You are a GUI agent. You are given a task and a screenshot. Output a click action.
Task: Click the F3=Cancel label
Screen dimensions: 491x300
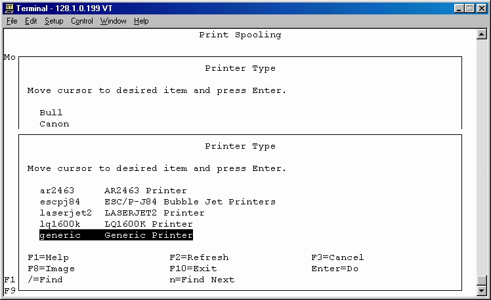(337, 257)
